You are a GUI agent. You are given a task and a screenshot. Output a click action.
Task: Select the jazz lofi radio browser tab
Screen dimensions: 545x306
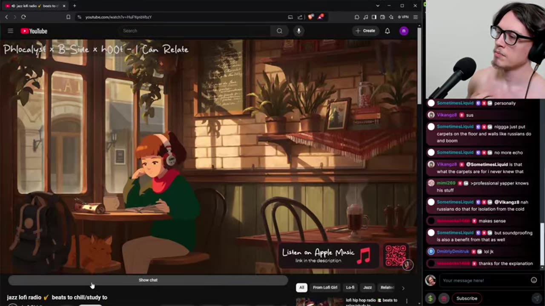pos(36,6)
